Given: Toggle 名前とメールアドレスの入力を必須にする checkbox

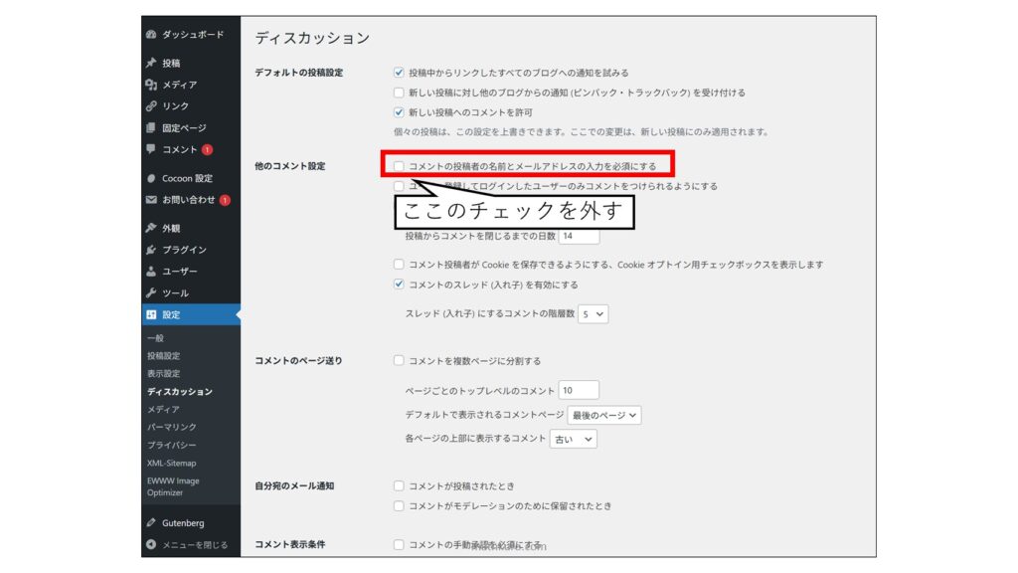Looking at the screenshot, I should pyautogui.click(x=399, y=166).
